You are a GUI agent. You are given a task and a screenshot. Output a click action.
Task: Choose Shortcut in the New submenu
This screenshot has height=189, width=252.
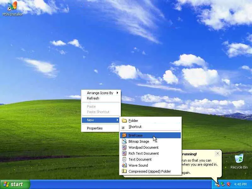point(151,127)
